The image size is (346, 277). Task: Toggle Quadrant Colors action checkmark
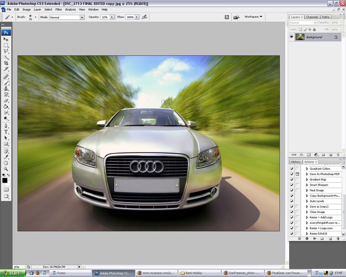tap(292, 168)
